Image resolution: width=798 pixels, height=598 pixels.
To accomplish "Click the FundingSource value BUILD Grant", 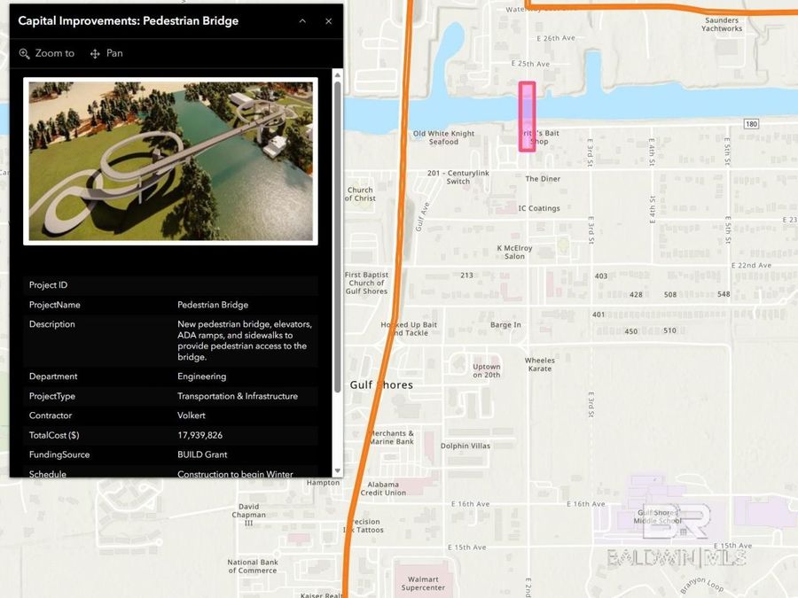I will pos(202,454).
